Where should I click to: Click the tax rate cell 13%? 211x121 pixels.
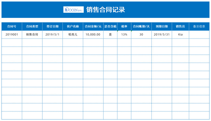[x=124, y=34]
